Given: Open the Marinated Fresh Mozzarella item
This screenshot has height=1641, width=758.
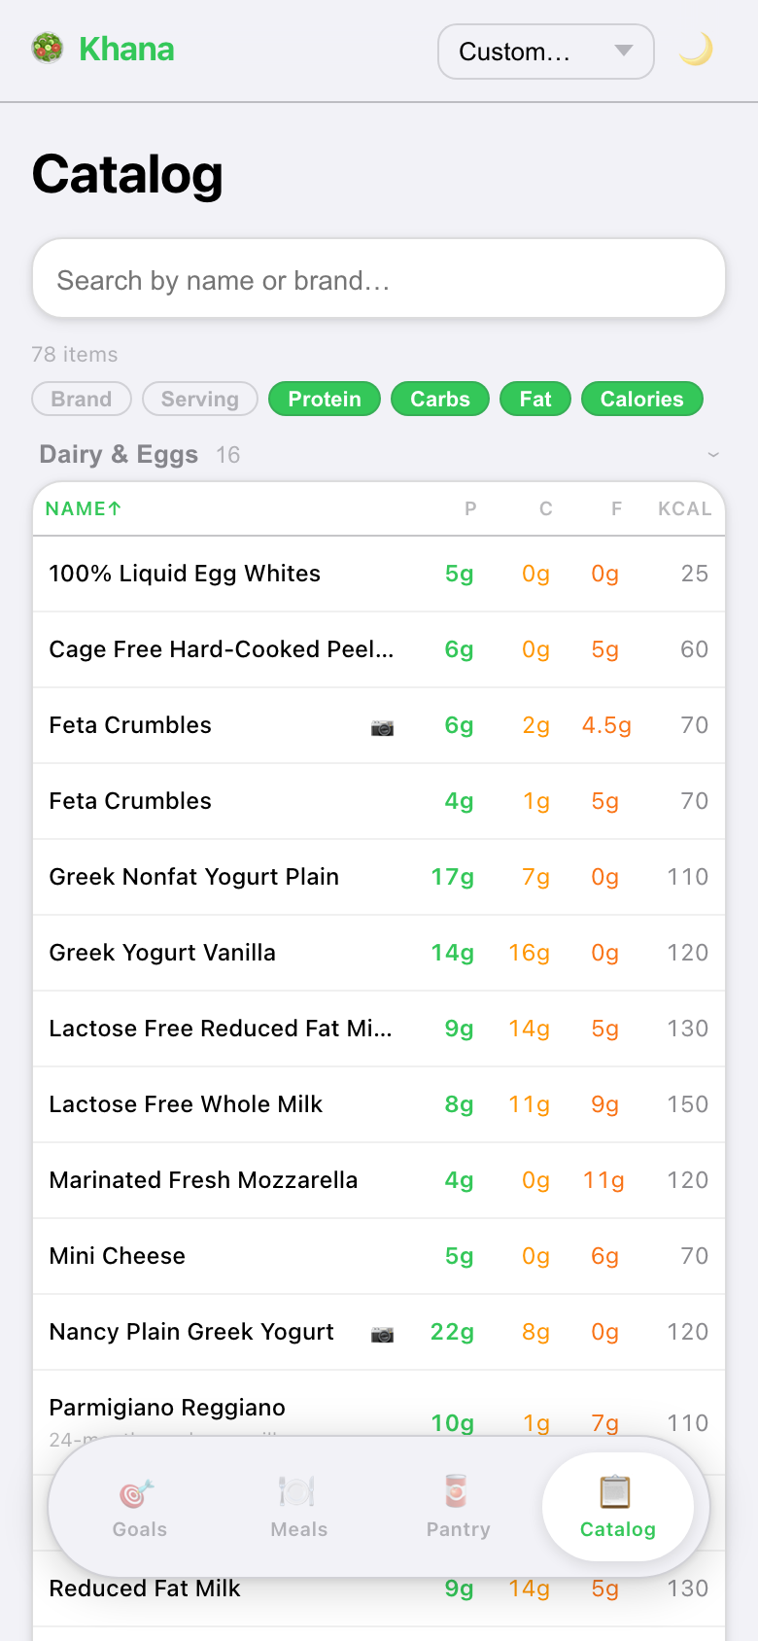Looking at the screenshot, I should coord(203,1180).
